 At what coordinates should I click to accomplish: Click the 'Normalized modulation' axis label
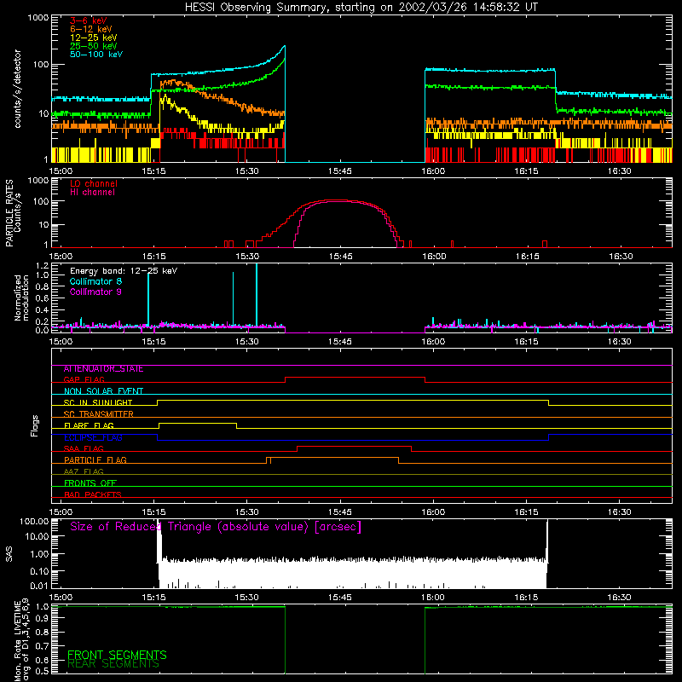pos(21,298)
